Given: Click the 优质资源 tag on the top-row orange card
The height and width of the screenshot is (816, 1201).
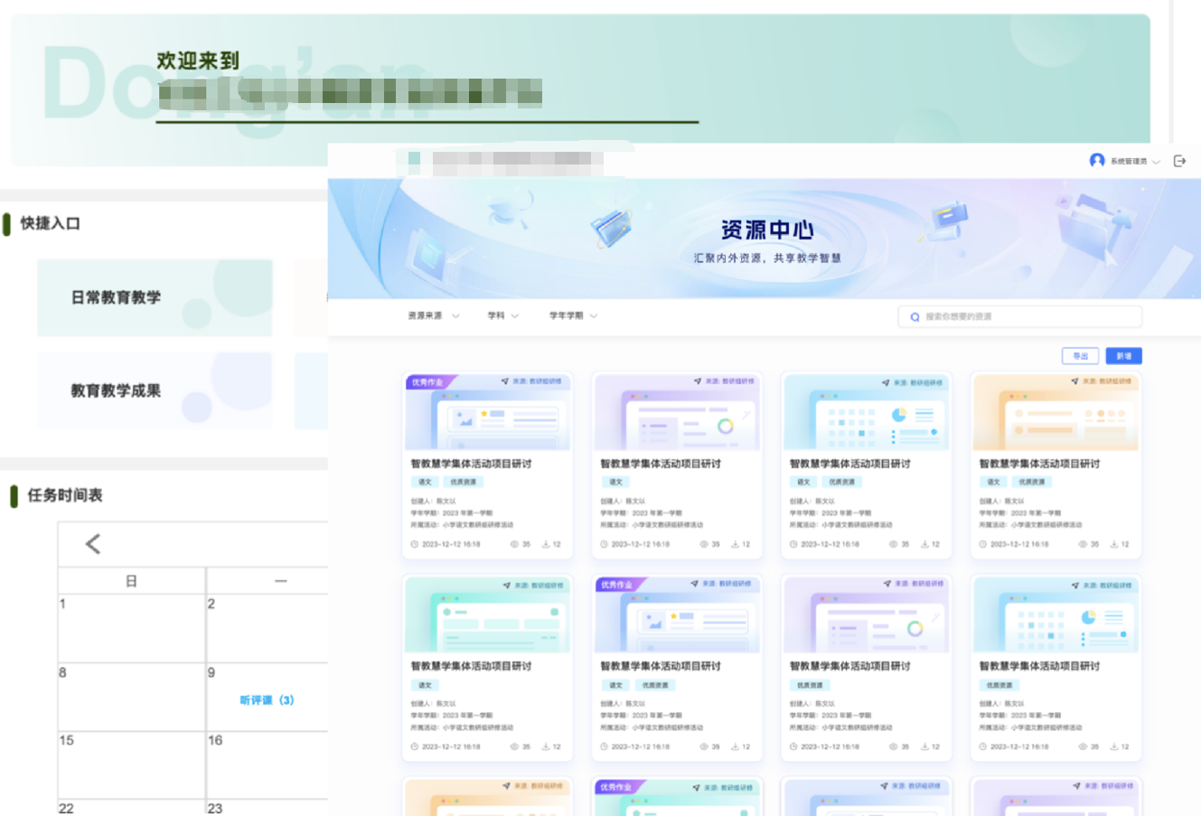Looking at the screenshot, I should click(1031, 482).
